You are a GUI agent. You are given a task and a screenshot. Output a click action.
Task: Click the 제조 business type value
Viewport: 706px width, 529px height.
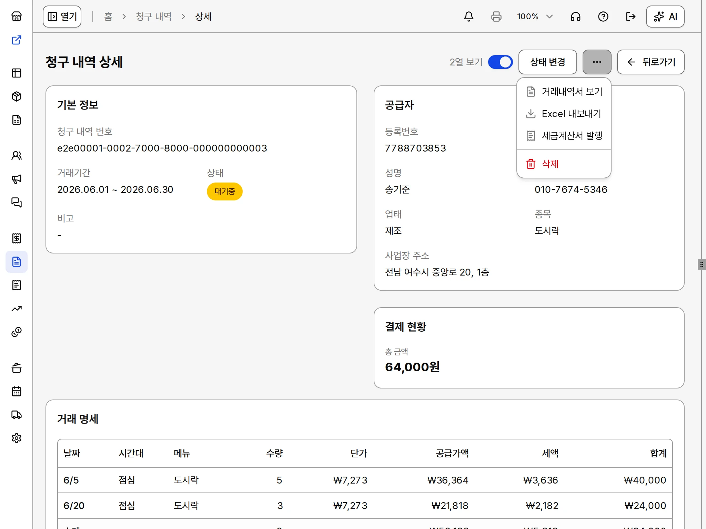coord(393,231)
